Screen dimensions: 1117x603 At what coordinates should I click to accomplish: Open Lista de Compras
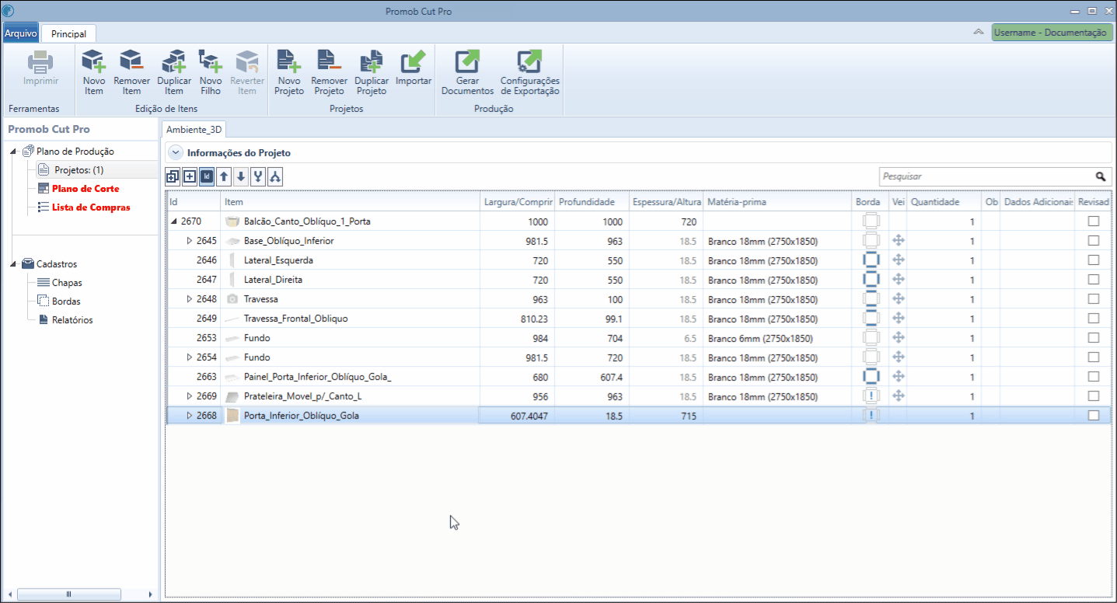coord(91,207)
